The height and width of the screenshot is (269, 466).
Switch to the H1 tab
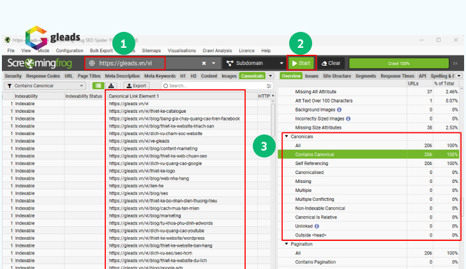tap(183, 76)
